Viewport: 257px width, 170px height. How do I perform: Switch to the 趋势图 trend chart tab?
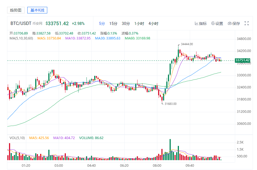tap(16, 10)
